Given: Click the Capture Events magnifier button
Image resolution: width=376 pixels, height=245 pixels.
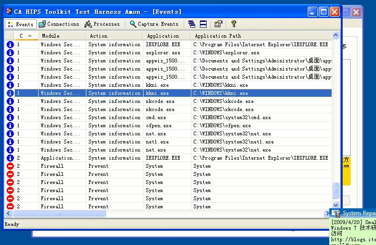Looking at the screenshot, I should [x=154, y=24].
